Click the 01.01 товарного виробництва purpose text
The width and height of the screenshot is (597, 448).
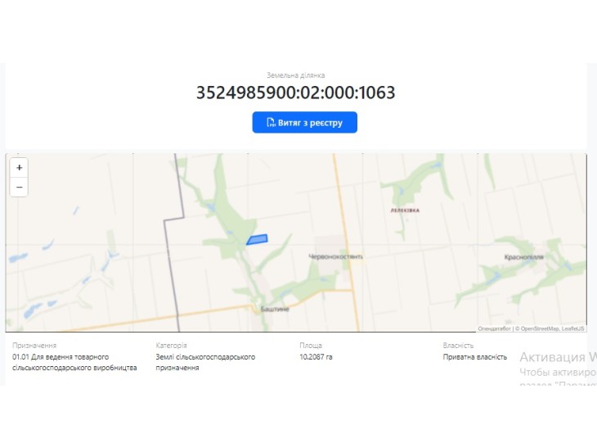tap(74, 362)
